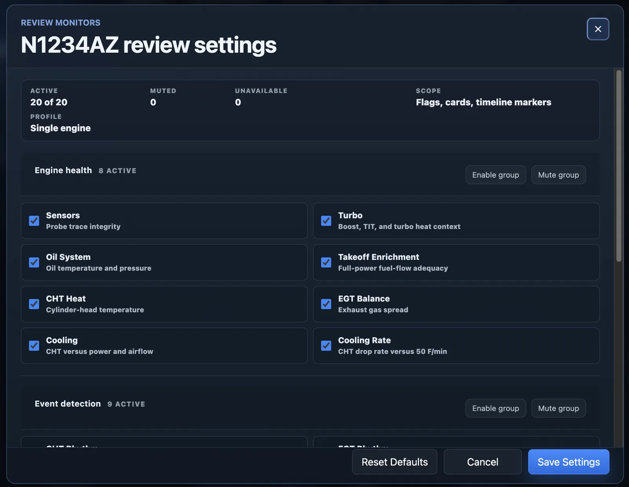Mute the Engine health group
The image size is (629, 487).
point(558,175)
